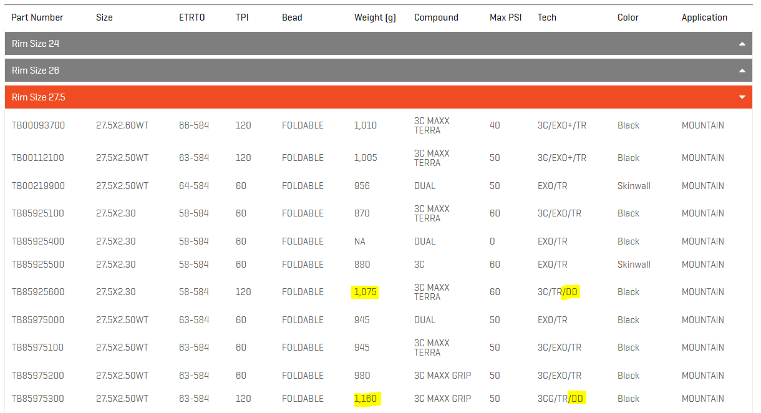Click highlighted weight value 1,160

366,399
